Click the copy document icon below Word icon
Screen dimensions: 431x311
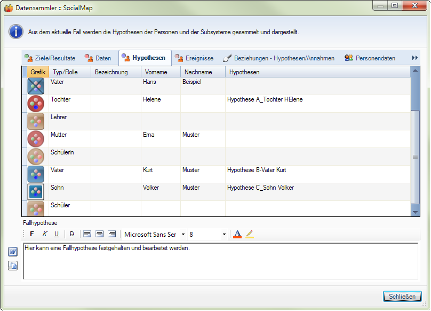click(13, 266)
